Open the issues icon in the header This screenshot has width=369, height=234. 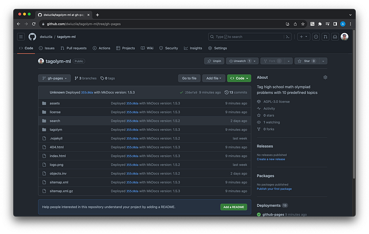[316, 37]
